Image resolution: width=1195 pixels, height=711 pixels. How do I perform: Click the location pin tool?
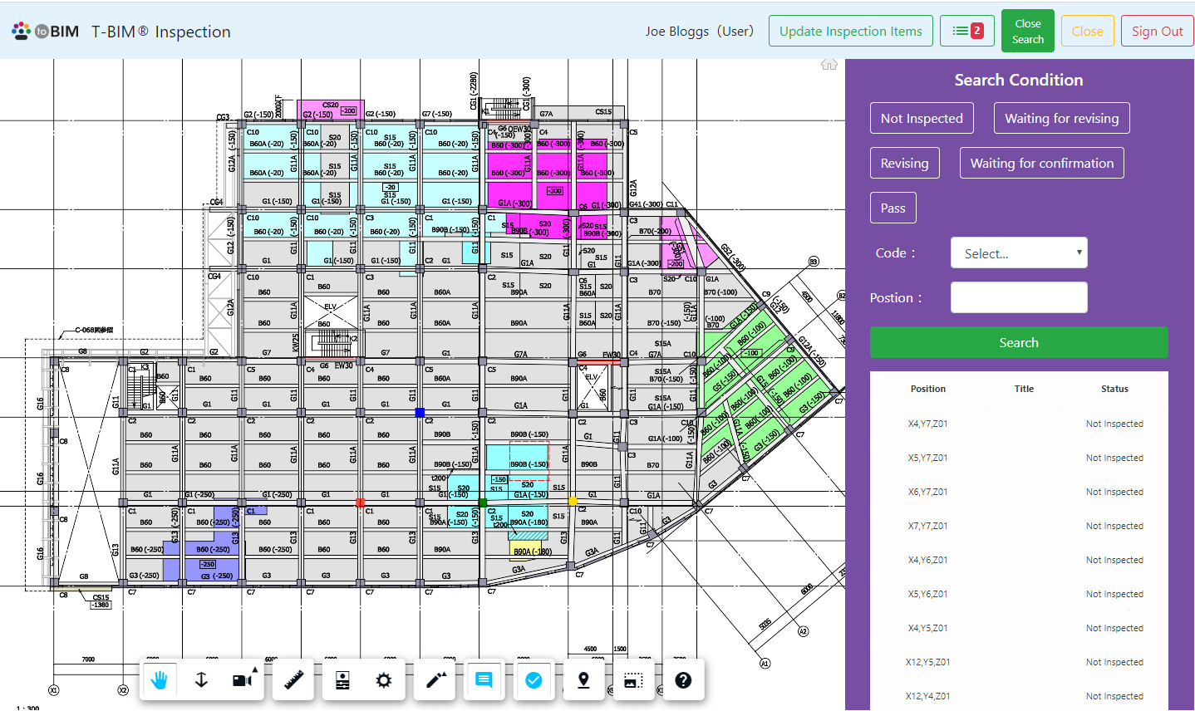(x=583, y=680)
